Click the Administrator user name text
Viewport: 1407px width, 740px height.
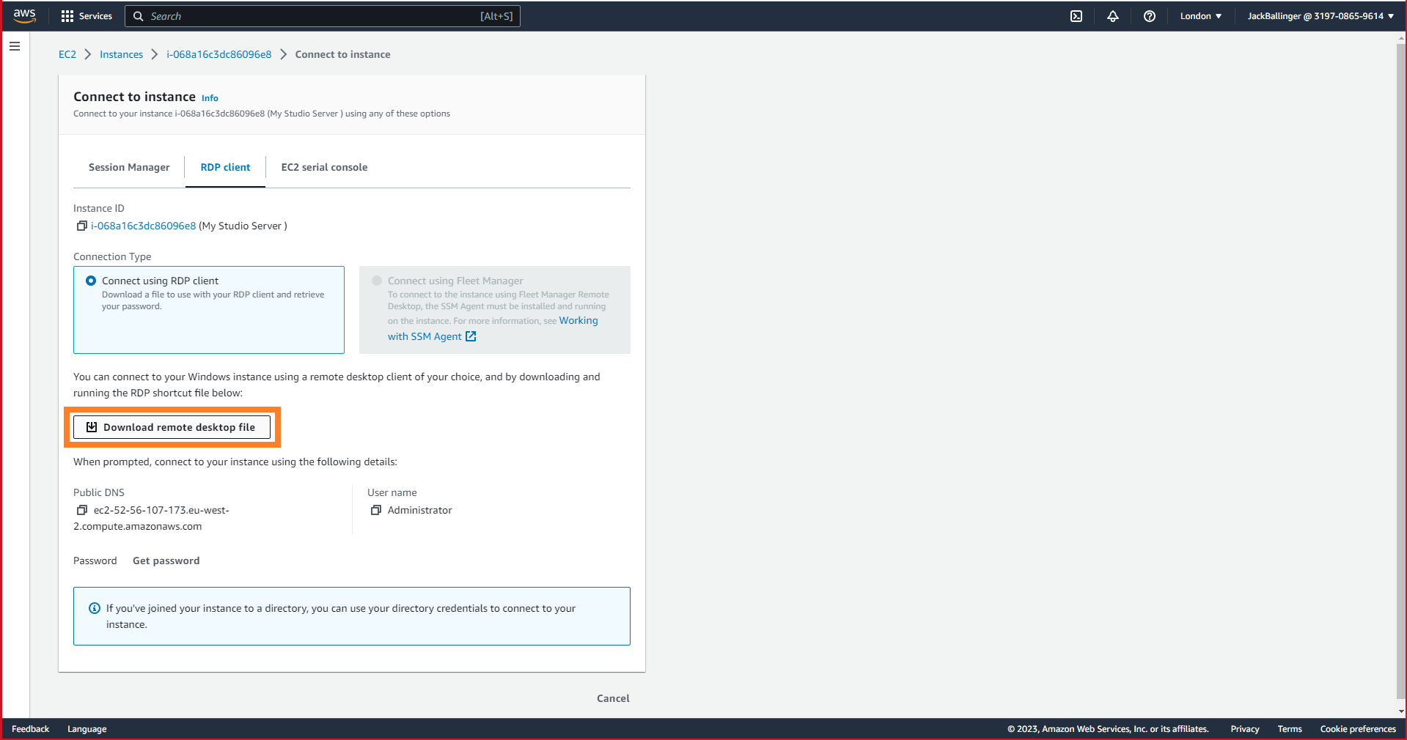[419, 510]
